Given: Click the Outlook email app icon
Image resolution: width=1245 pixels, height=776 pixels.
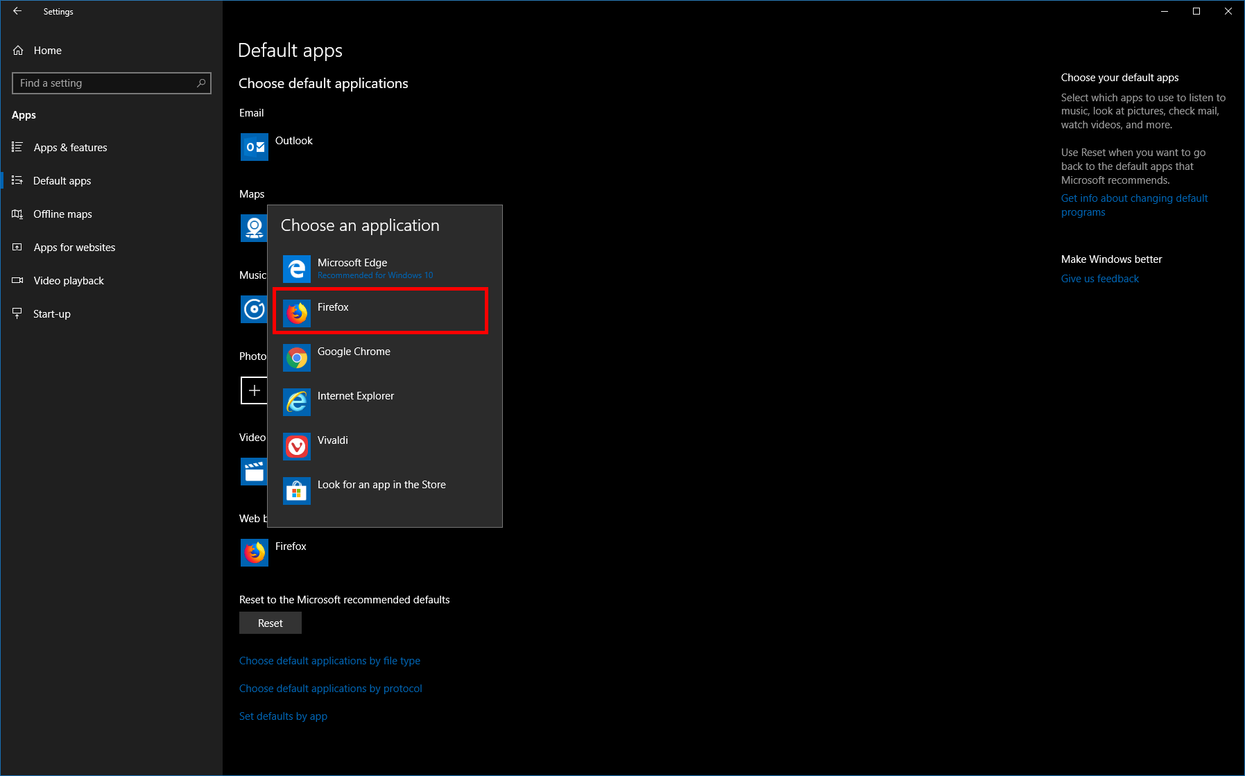Looking at the screenshot, I should 255,147.
